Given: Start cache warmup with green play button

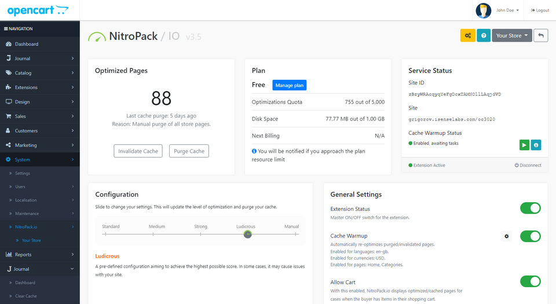Looking at the screenshot, I should click(524, 145).
